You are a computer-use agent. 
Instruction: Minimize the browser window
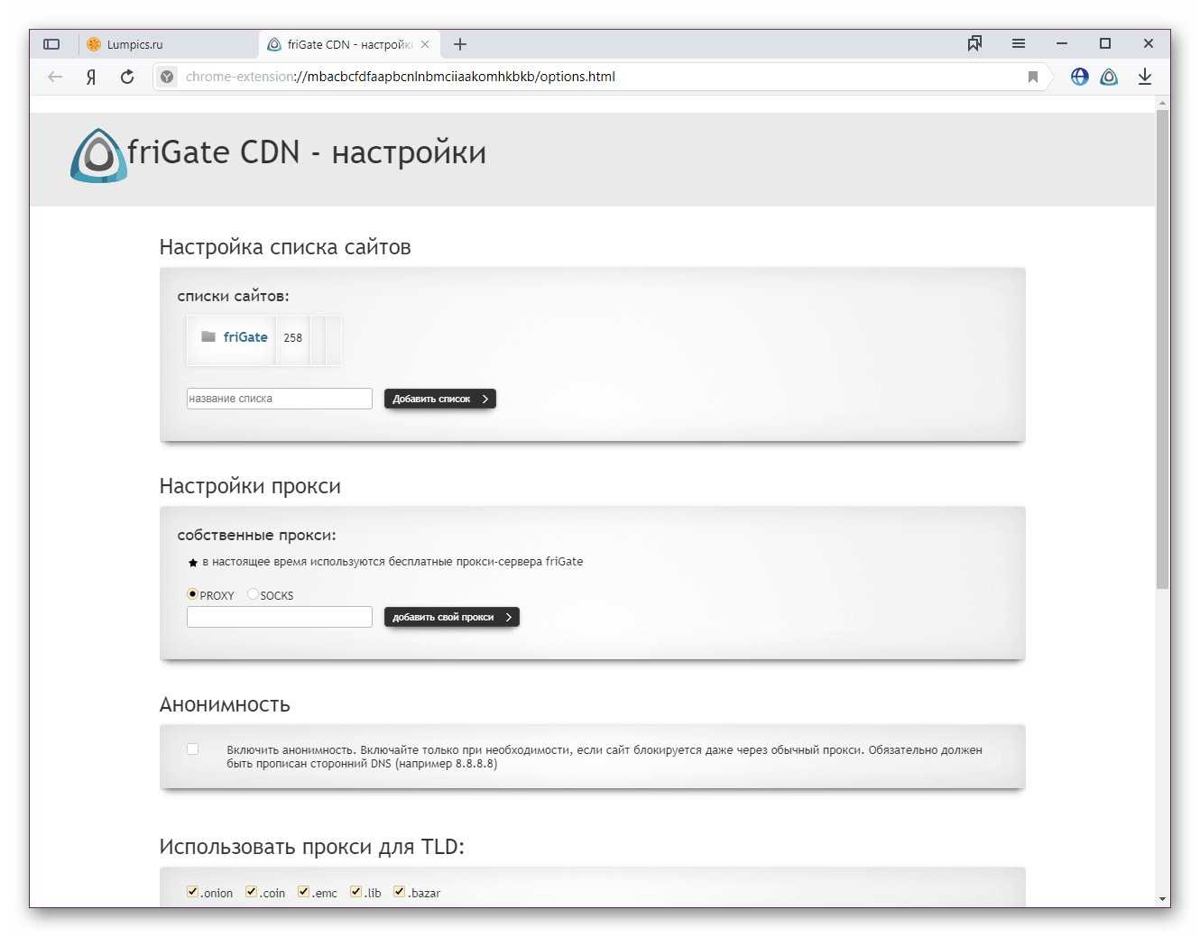tap(1062, 43)
